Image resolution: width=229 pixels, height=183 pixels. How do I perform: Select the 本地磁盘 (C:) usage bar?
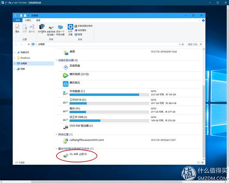(x=109, y=95)
